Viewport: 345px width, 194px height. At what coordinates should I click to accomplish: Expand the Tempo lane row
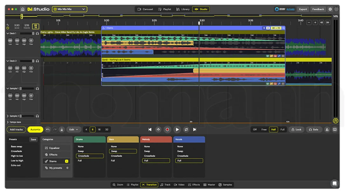[x=8, y=122]
